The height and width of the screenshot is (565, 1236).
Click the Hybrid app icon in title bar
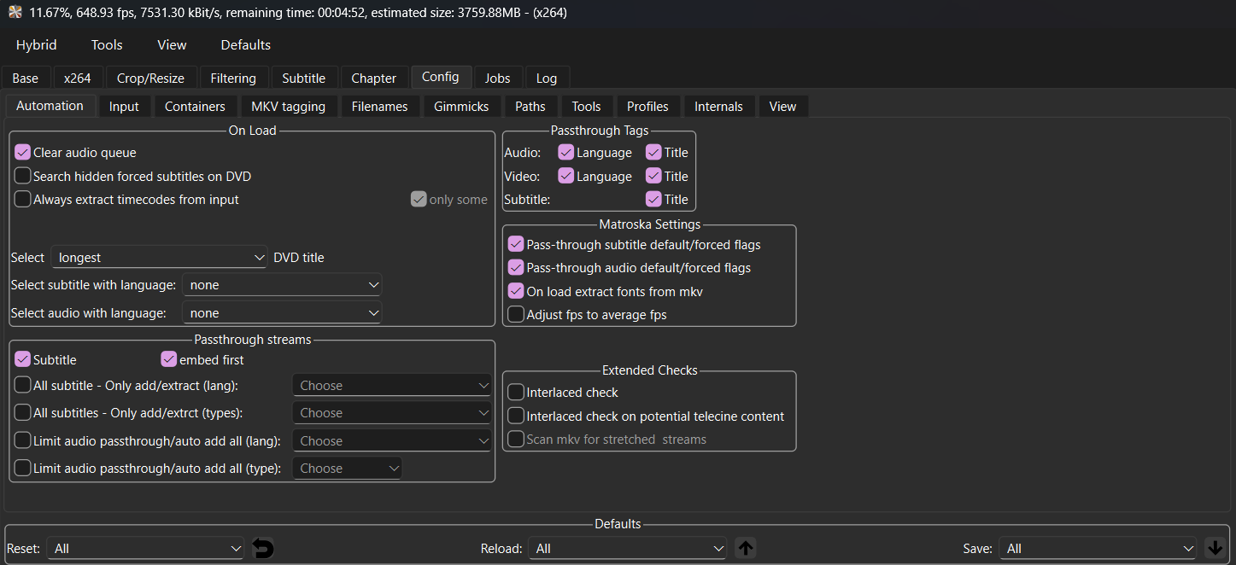15,12
